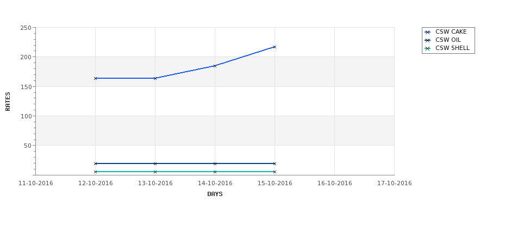The image size is (530, 233).
Task: Click the CSW SHELL legend label
Action: [452, 48]
